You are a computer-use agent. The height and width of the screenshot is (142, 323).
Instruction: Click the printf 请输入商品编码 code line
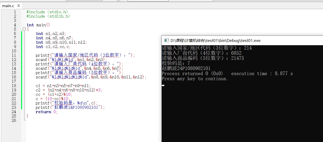tap(79, 73)
